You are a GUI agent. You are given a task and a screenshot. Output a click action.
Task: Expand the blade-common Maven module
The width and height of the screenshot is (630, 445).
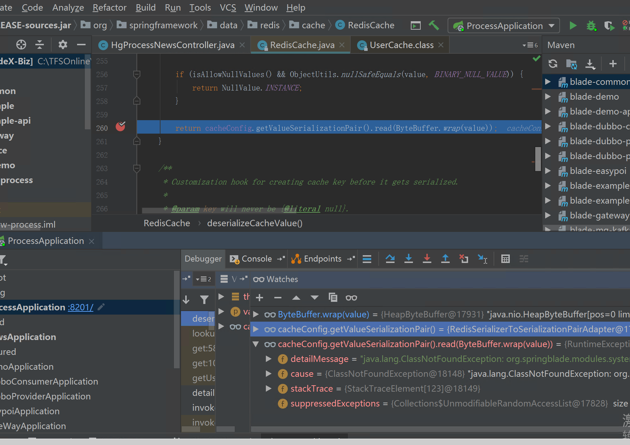tap(548, 82)
